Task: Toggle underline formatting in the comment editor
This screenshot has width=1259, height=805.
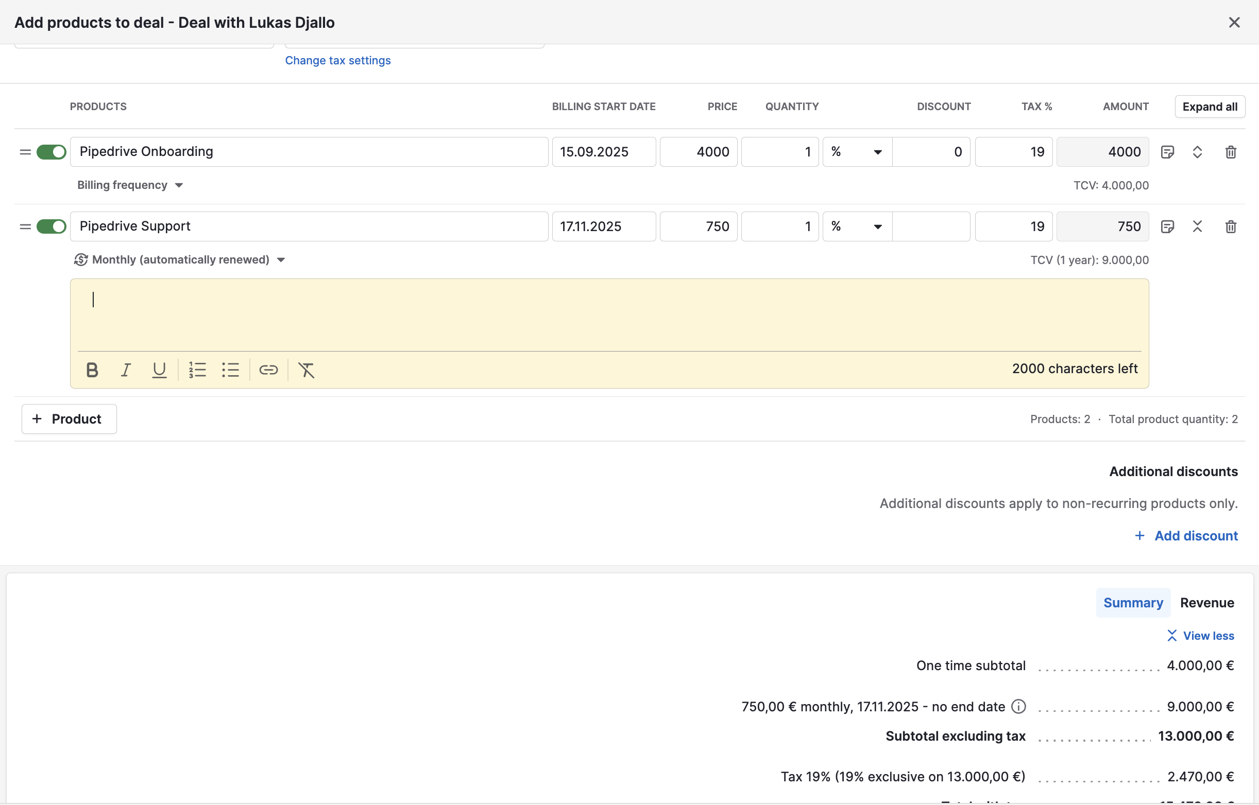Action: [x=160, y=370]
